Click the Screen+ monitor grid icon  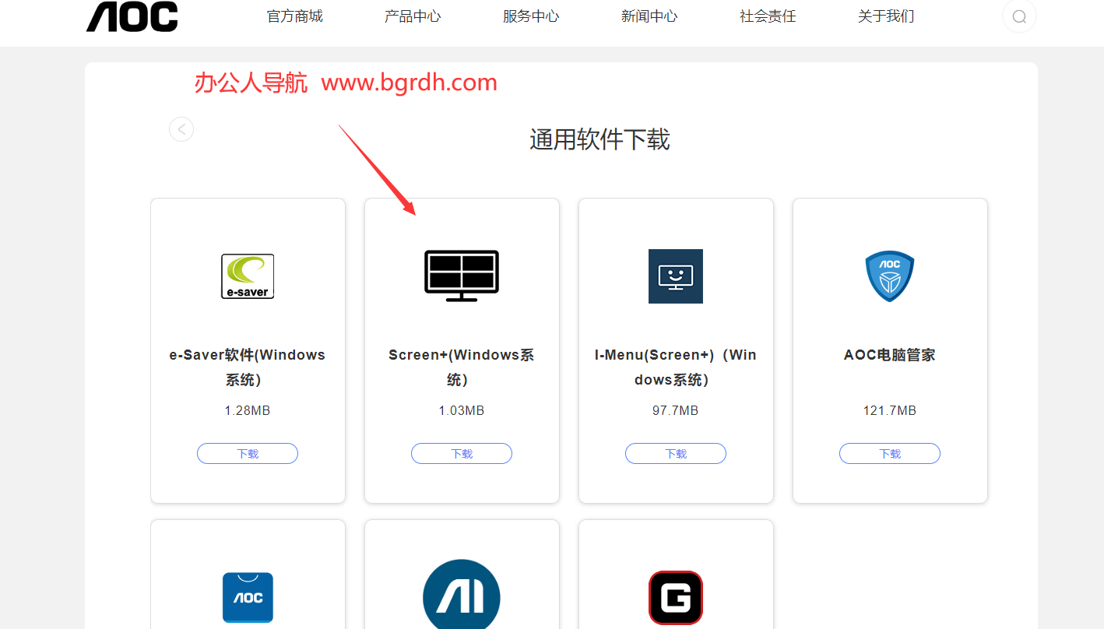pyautogui.click(x=462, y=276)
